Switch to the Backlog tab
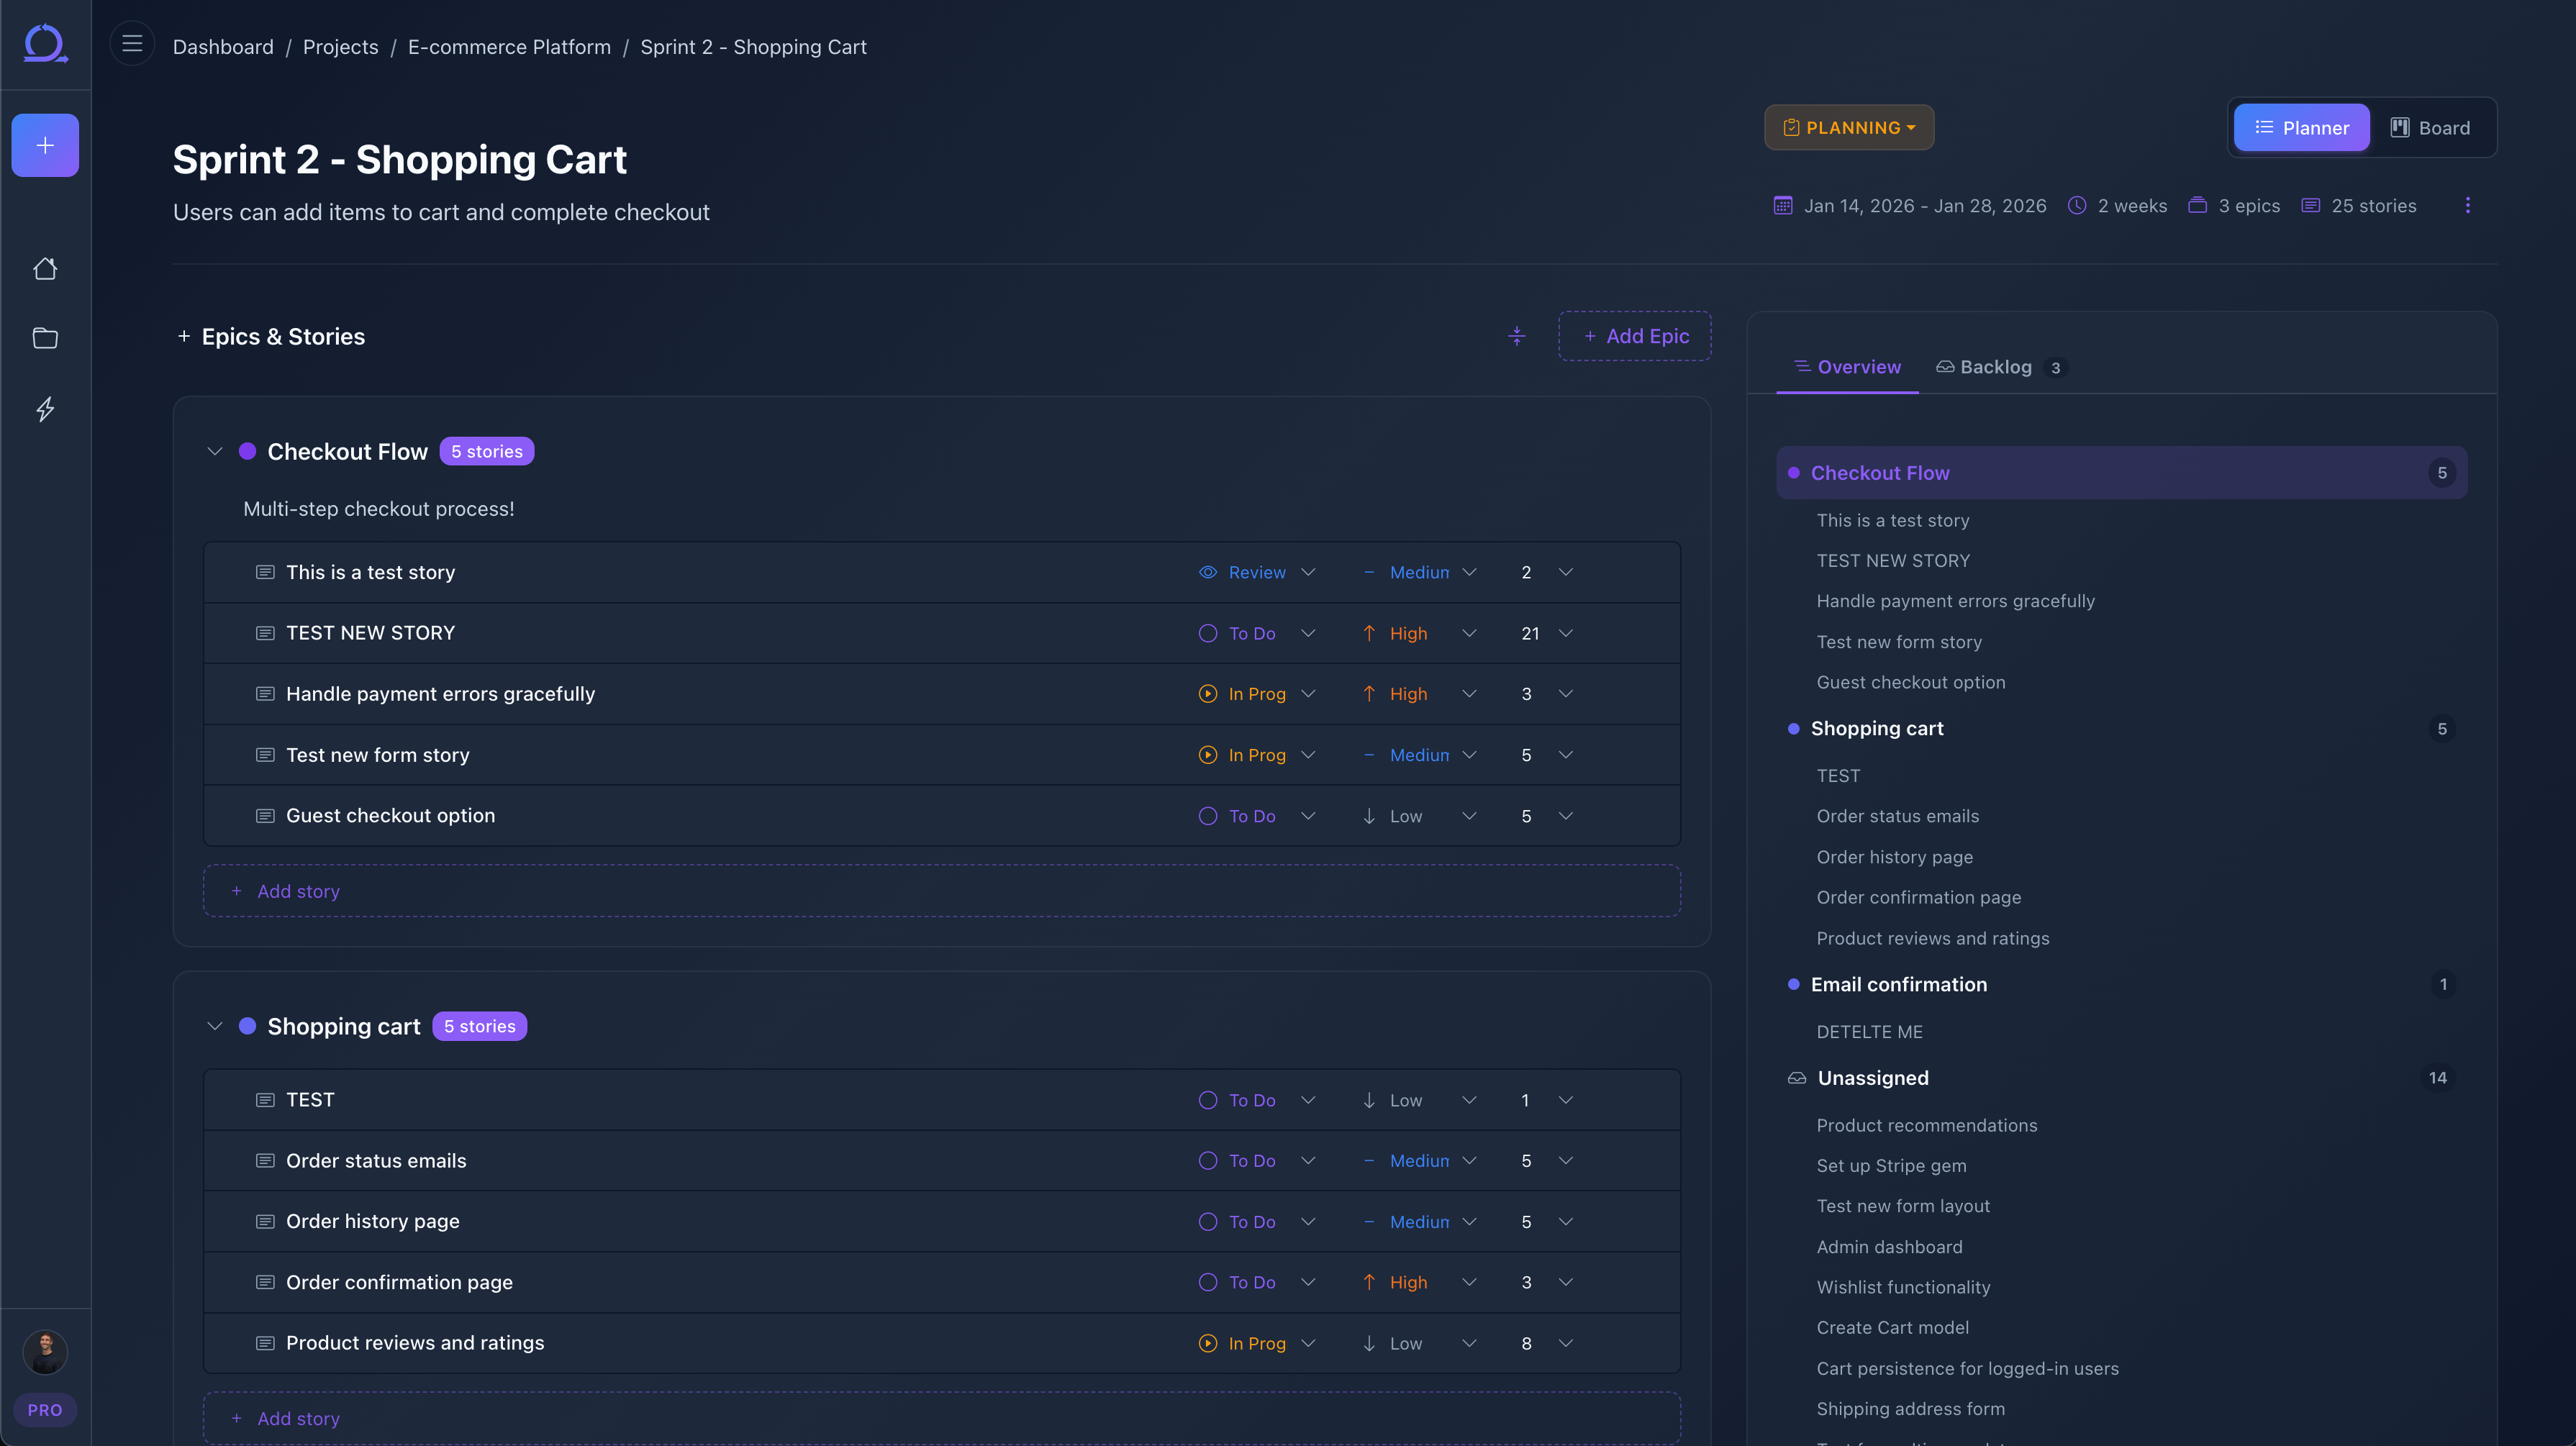Image resolution: width=2576 pixels, height=1446 pixels. tap(1995, 367)
